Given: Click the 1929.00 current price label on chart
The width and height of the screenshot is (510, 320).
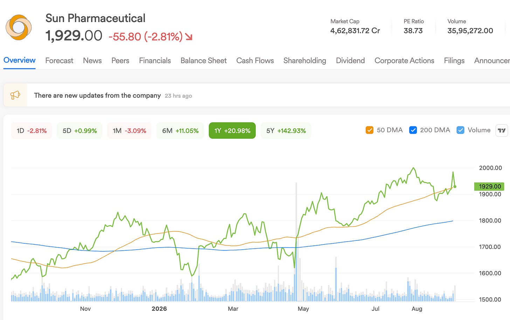Looking at the screenshot, I should point(489,187).
